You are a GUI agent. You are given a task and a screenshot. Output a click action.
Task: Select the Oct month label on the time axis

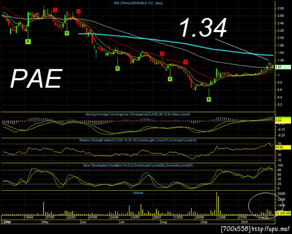tap(245, 222)
